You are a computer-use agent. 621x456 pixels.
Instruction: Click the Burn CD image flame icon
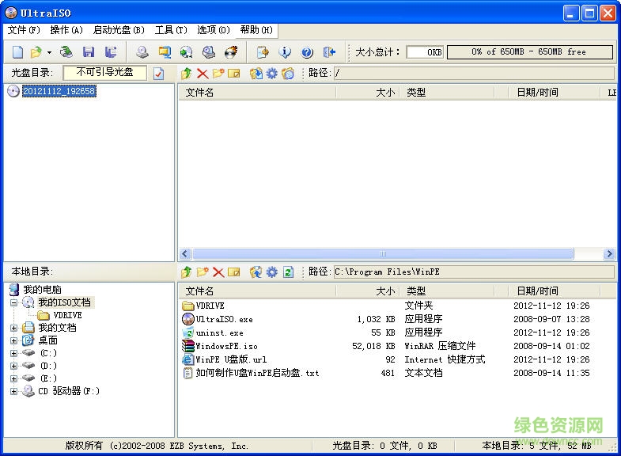[230, 52]
